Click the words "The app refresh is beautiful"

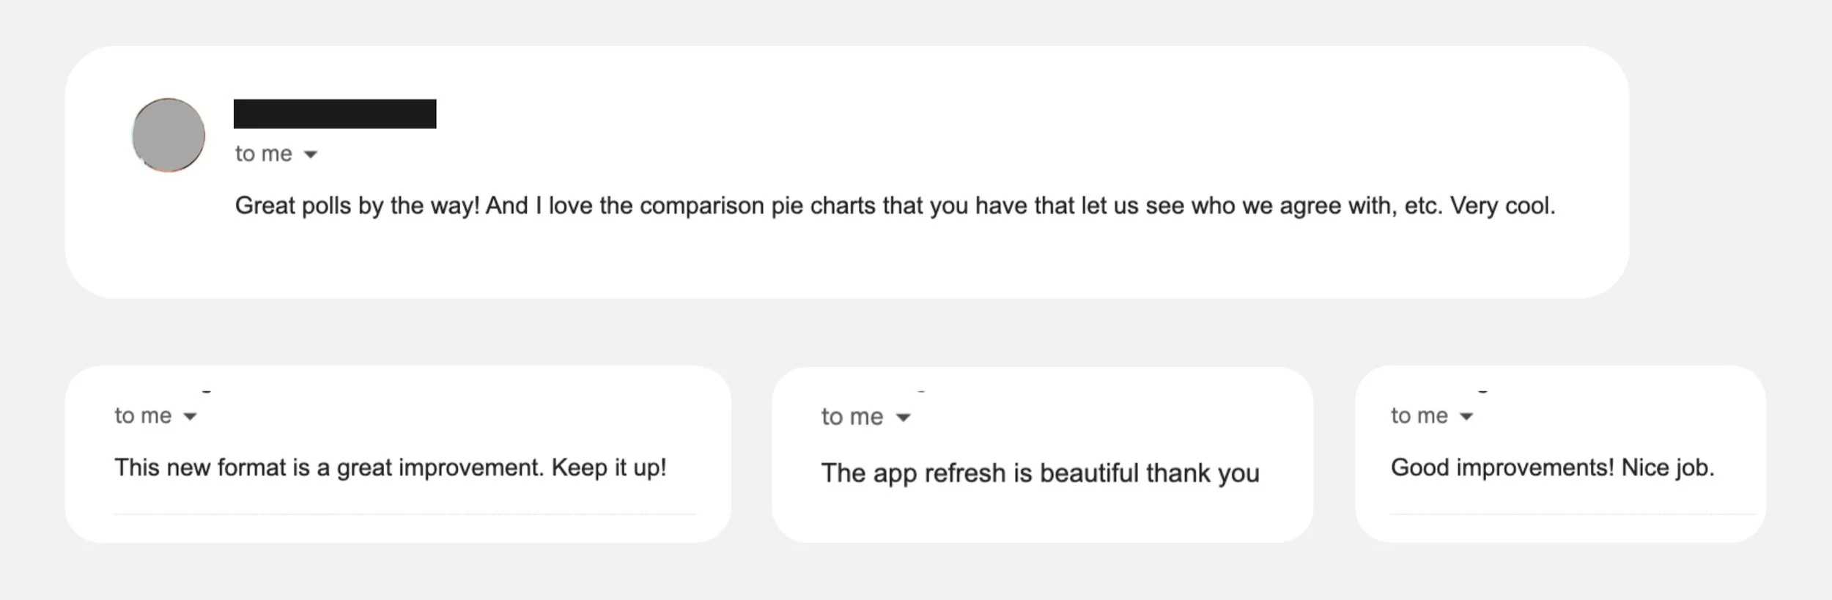click(980, 473)
